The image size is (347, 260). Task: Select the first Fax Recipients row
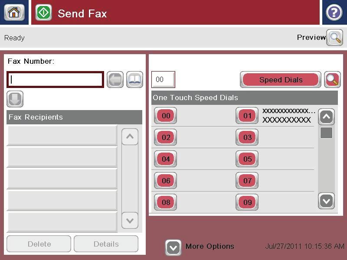[x=62, y=135]
